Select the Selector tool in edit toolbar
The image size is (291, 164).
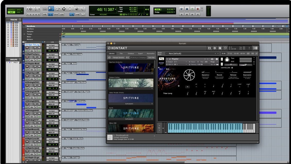(64, 9)
